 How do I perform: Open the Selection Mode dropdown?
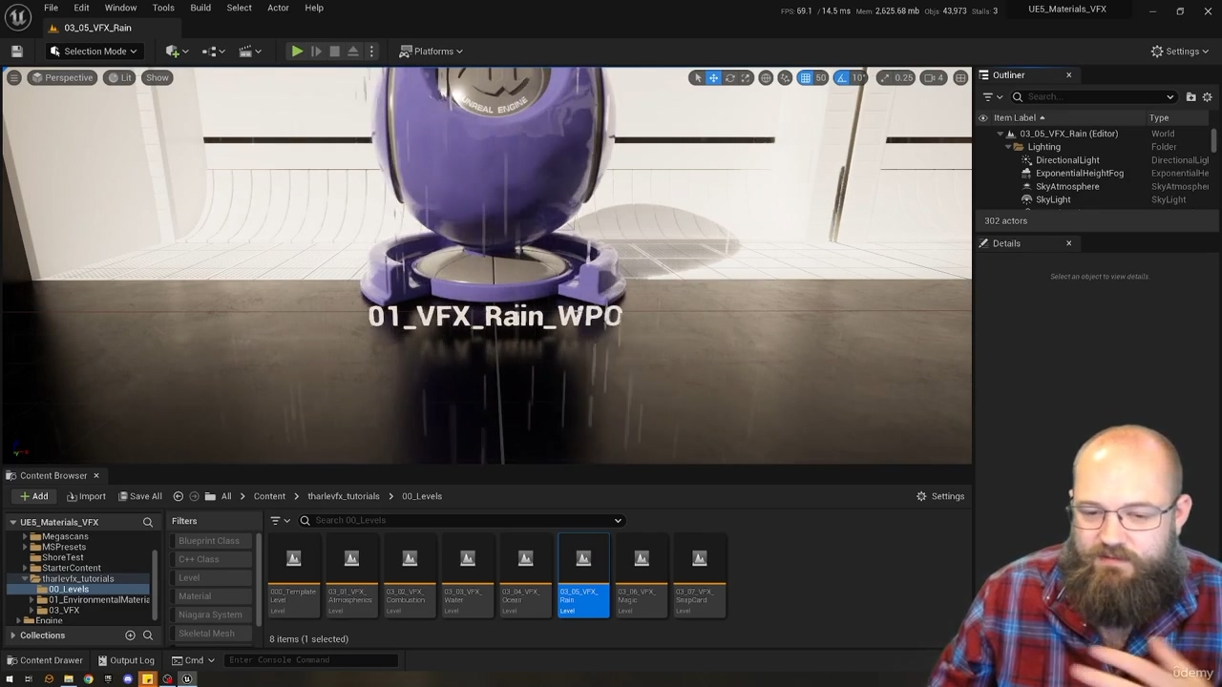coord(94,52)
